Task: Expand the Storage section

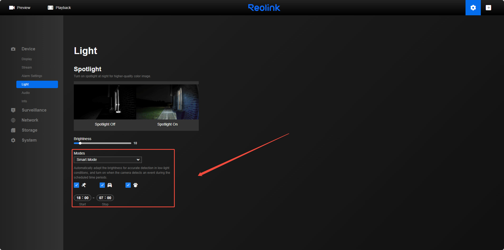Action: (x=30, y=130)
